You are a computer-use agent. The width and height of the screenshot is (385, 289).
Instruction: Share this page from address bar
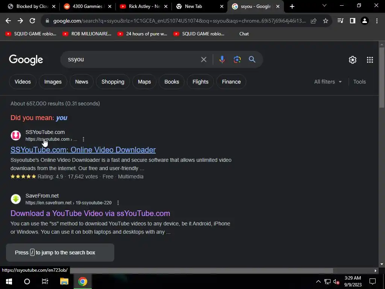coord(314,21)
